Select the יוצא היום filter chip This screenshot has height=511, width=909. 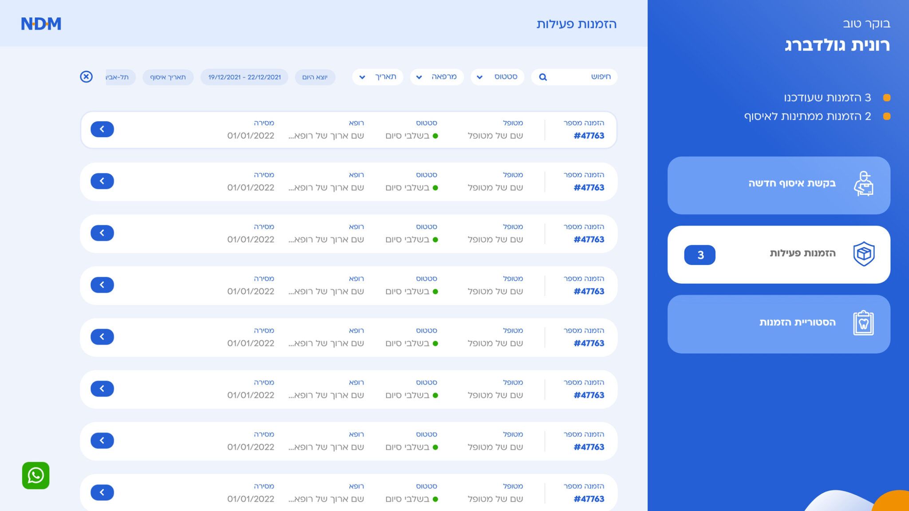pos(315,77)
